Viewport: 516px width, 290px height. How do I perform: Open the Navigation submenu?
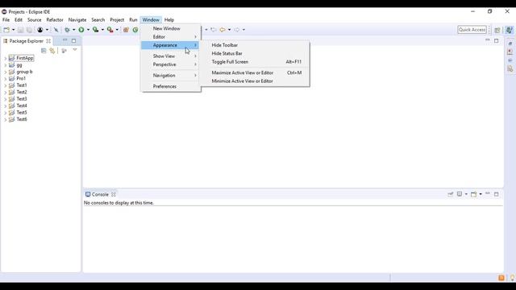[171, 75]
